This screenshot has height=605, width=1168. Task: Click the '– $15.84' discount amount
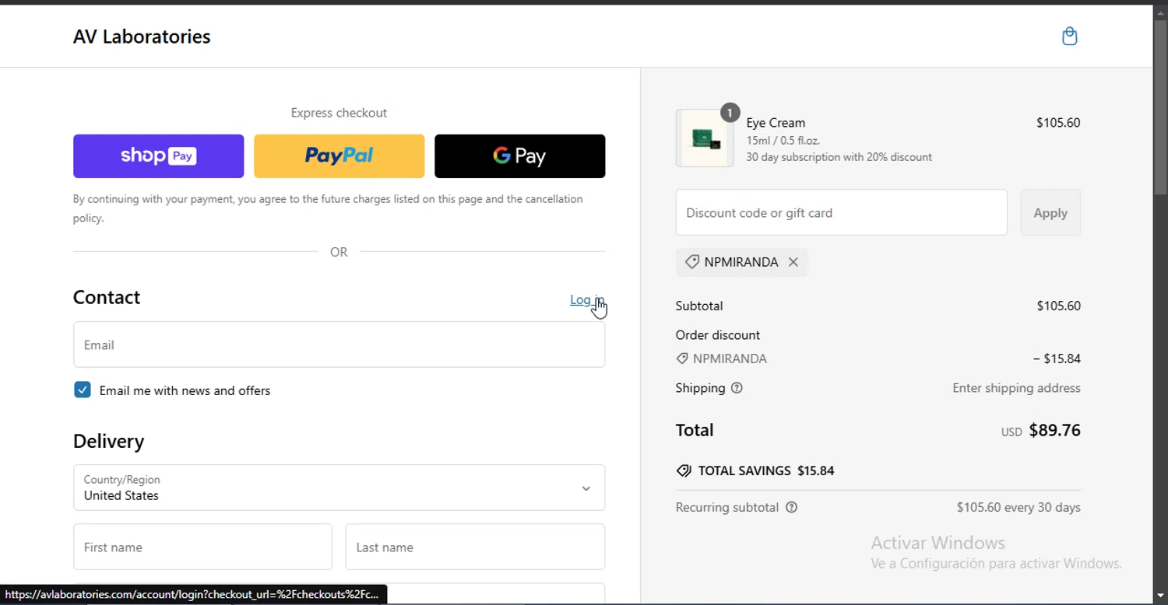pos(1057,358)
